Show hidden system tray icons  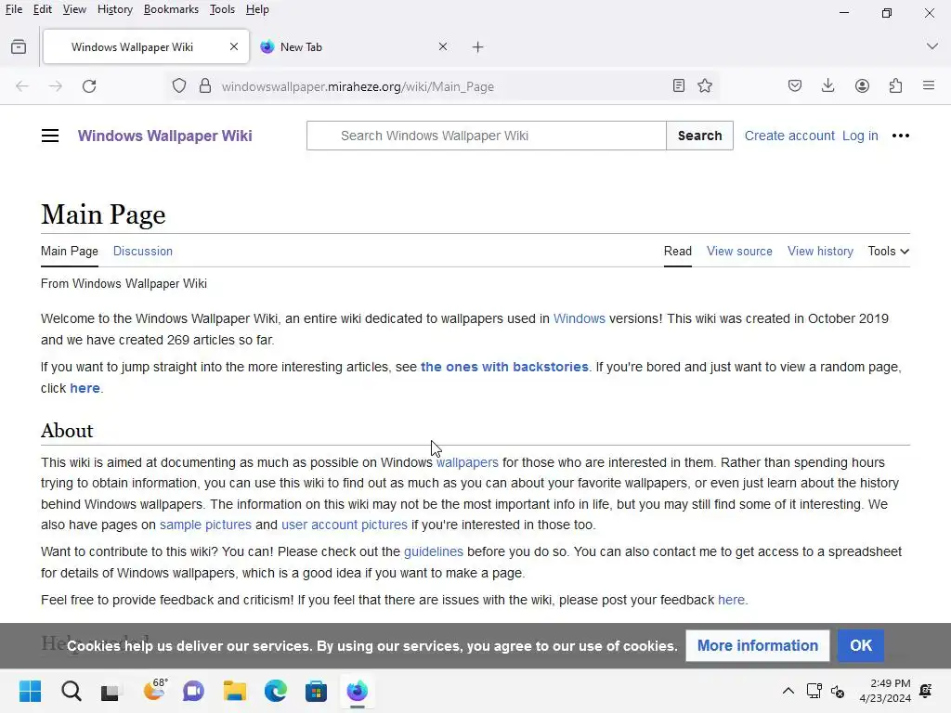[x=788, y=691]
